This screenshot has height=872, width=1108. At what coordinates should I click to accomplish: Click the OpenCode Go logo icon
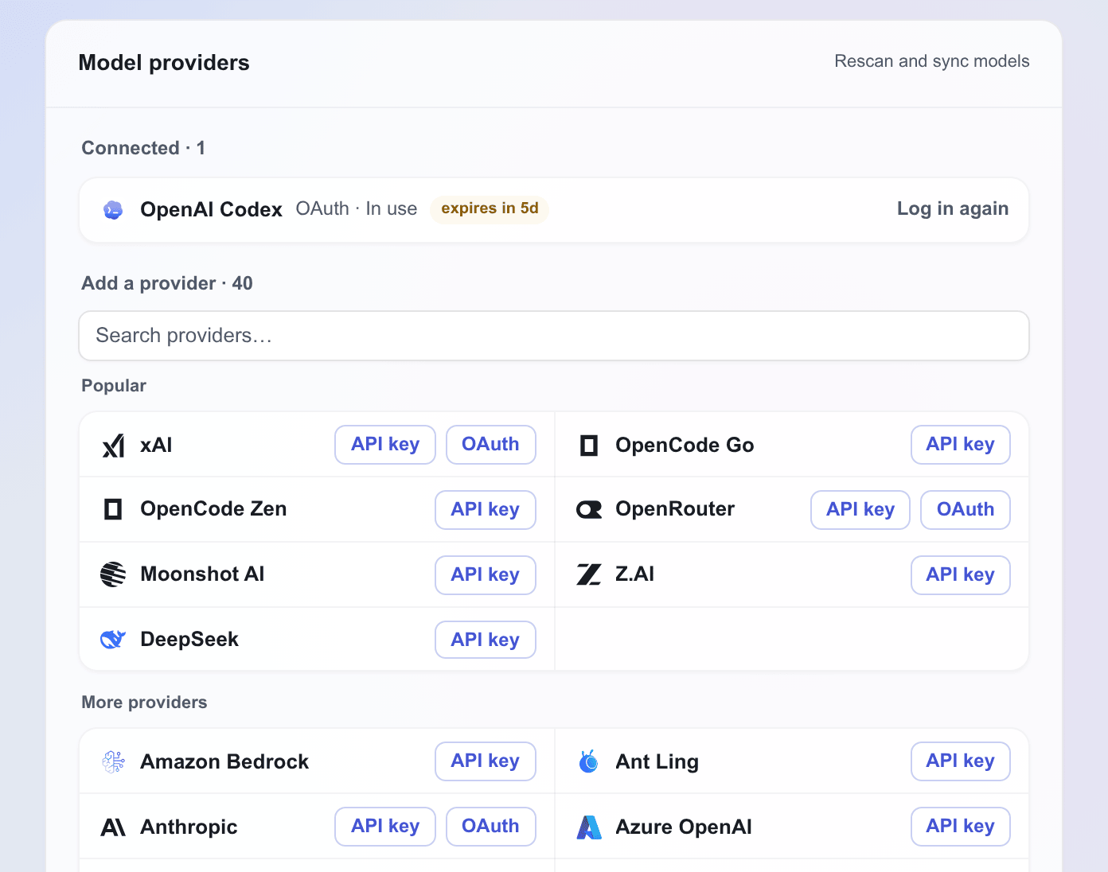589,446
